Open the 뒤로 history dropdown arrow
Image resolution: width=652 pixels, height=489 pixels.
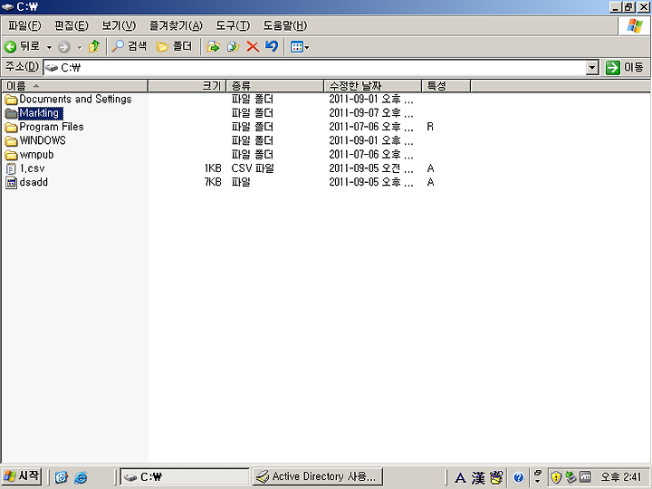49,46
